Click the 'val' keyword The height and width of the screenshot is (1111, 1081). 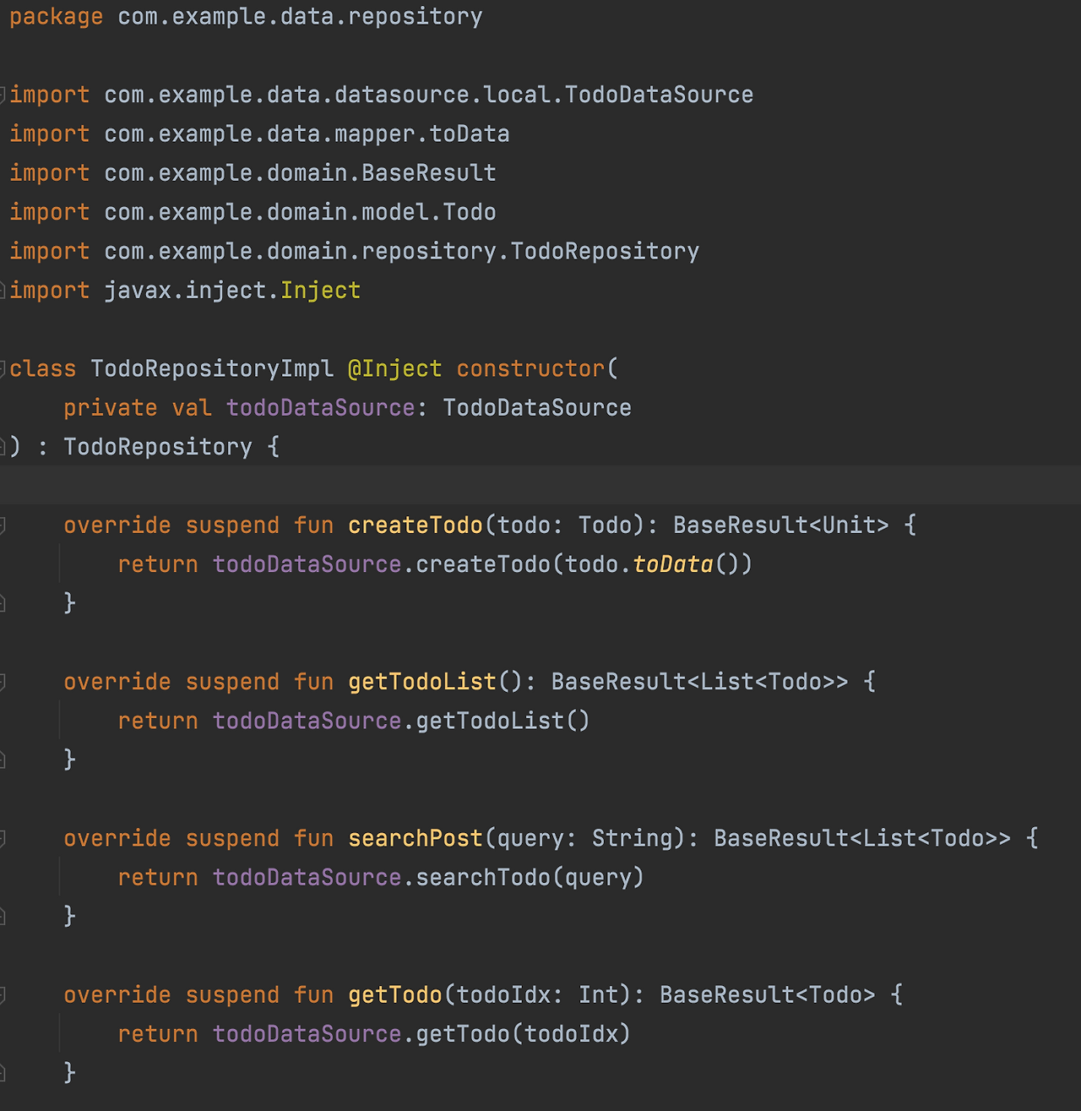(192, 407)
